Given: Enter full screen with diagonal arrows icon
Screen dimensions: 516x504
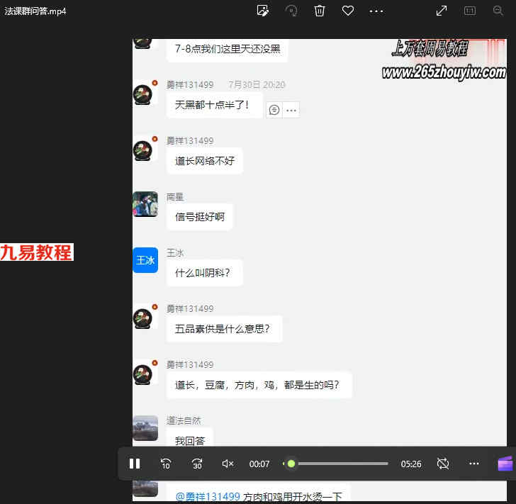Looking at the screenshot, I should coord(442,11).
